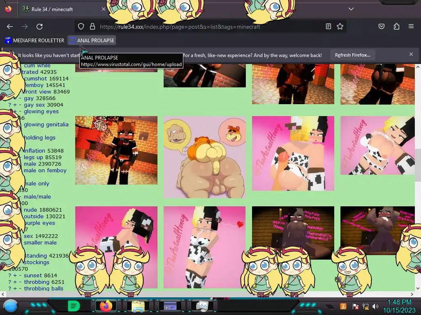Open the system monitor taskbar icon

click(x=202, y=306)
